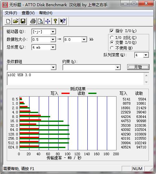
Task: Click the Open folder toolbar icon
Action: [x=16, y=21]
